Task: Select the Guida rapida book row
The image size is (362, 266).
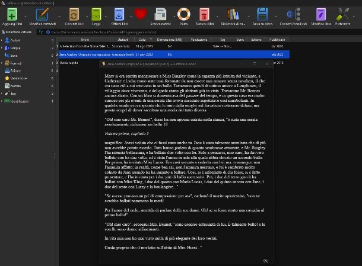Action: (x=69, y=63)
